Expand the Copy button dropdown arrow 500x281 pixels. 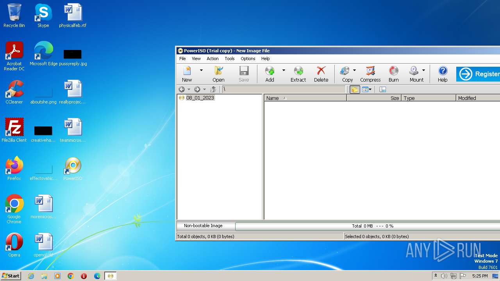tap(354, 70)
